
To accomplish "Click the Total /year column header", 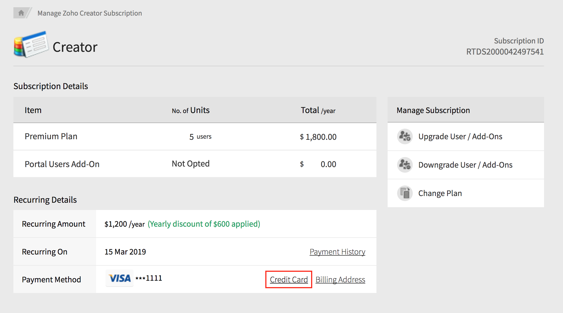I will [318, 110].
